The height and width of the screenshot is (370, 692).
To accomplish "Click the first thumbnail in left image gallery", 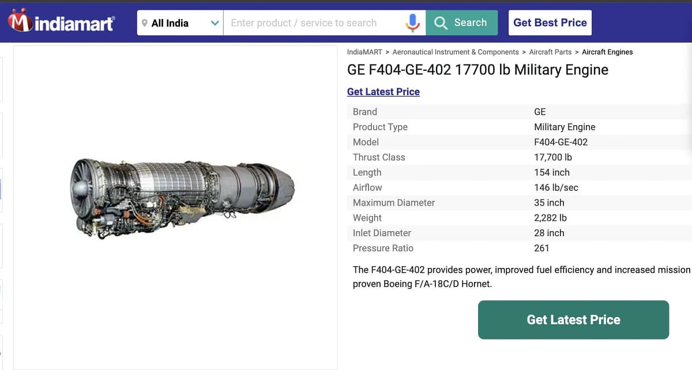I will (x=2, y=78).
